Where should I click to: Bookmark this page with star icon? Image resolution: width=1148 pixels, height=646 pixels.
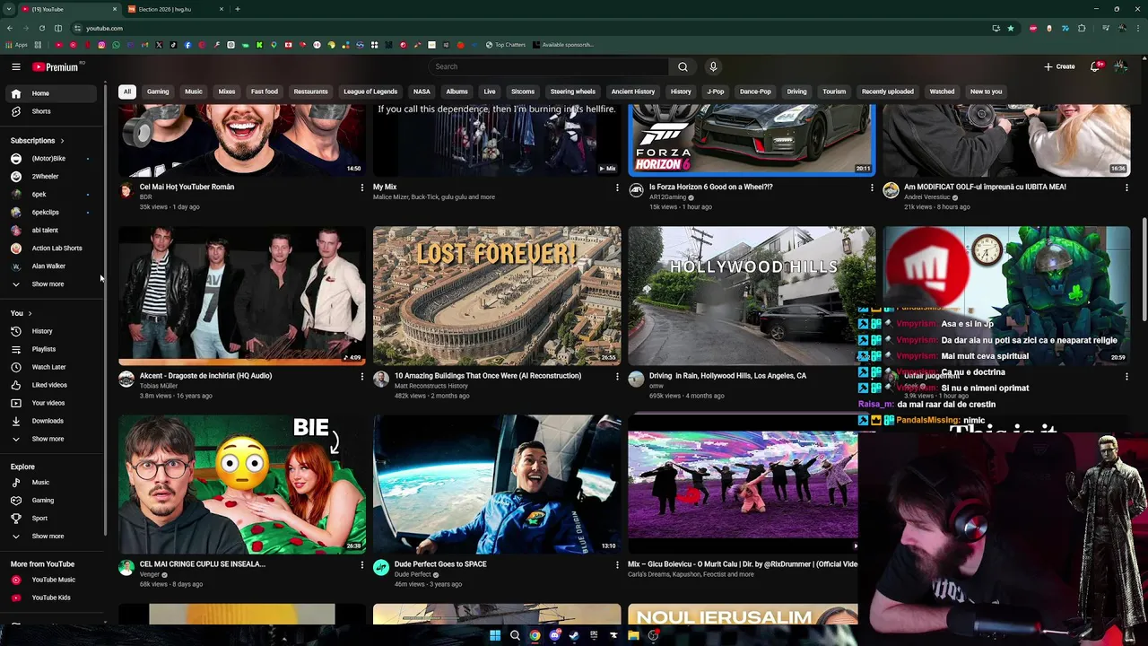pos(1011,28)
